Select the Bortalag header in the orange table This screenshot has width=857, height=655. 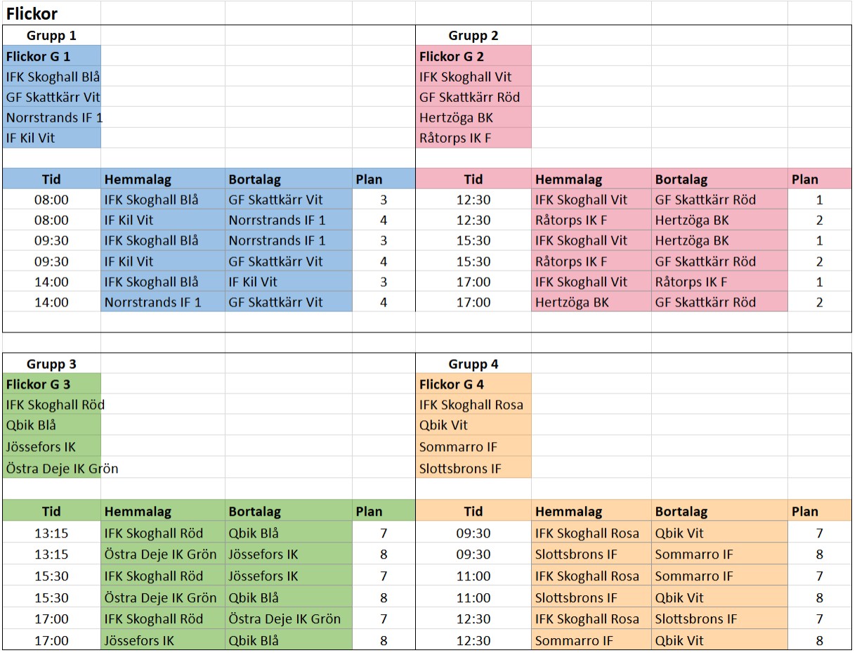[681, 512]
